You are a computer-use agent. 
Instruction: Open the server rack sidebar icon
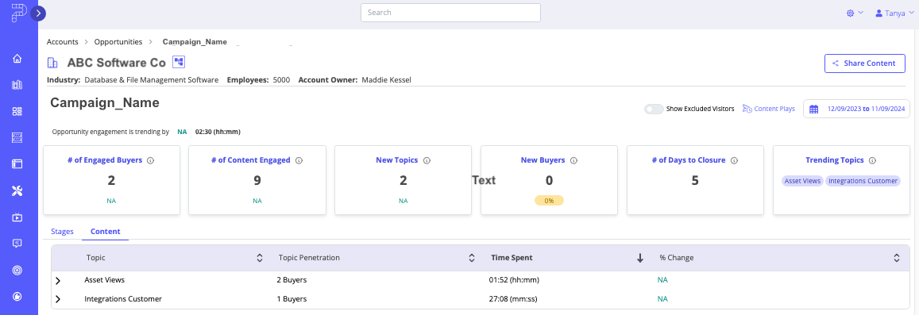[17, 137]
